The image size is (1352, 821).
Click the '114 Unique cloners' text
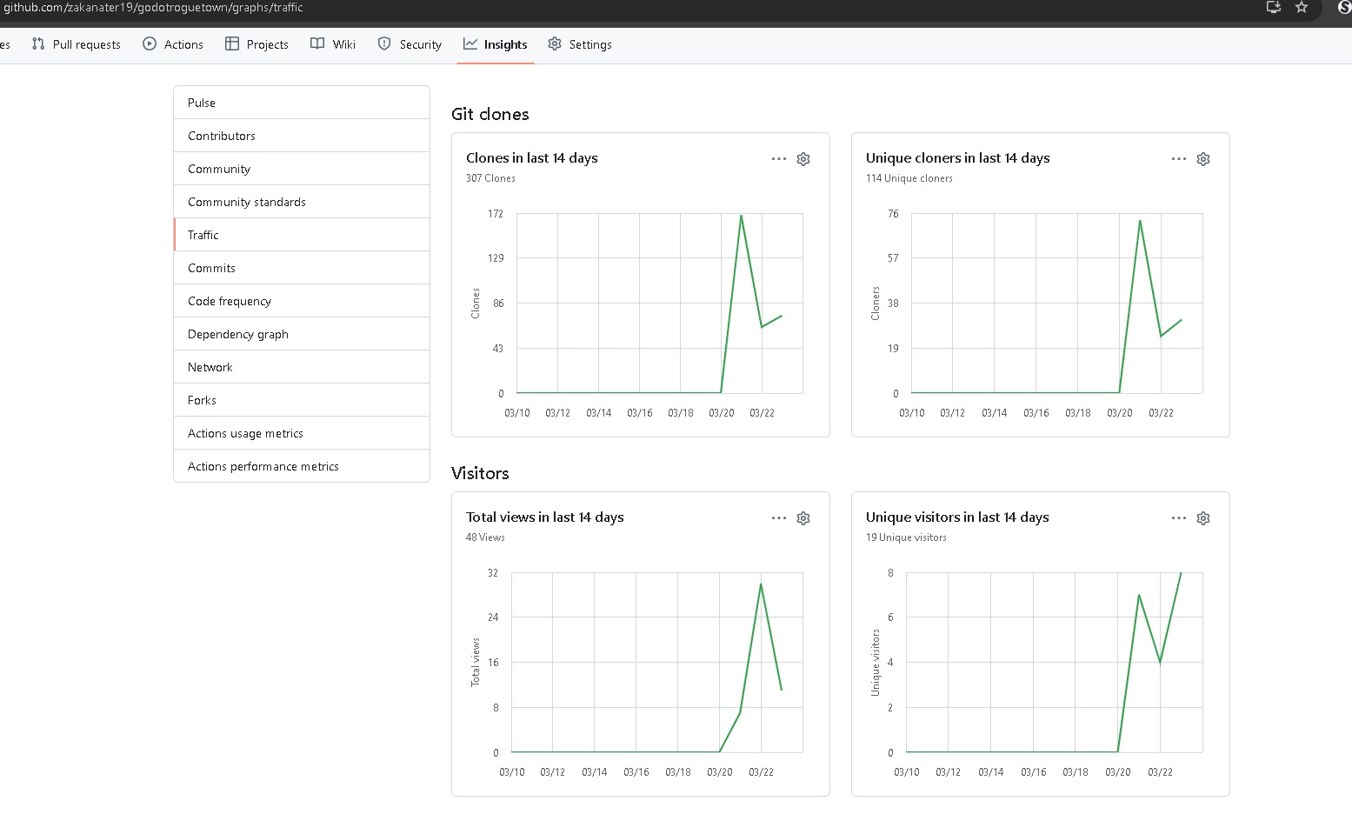(909, 178)
